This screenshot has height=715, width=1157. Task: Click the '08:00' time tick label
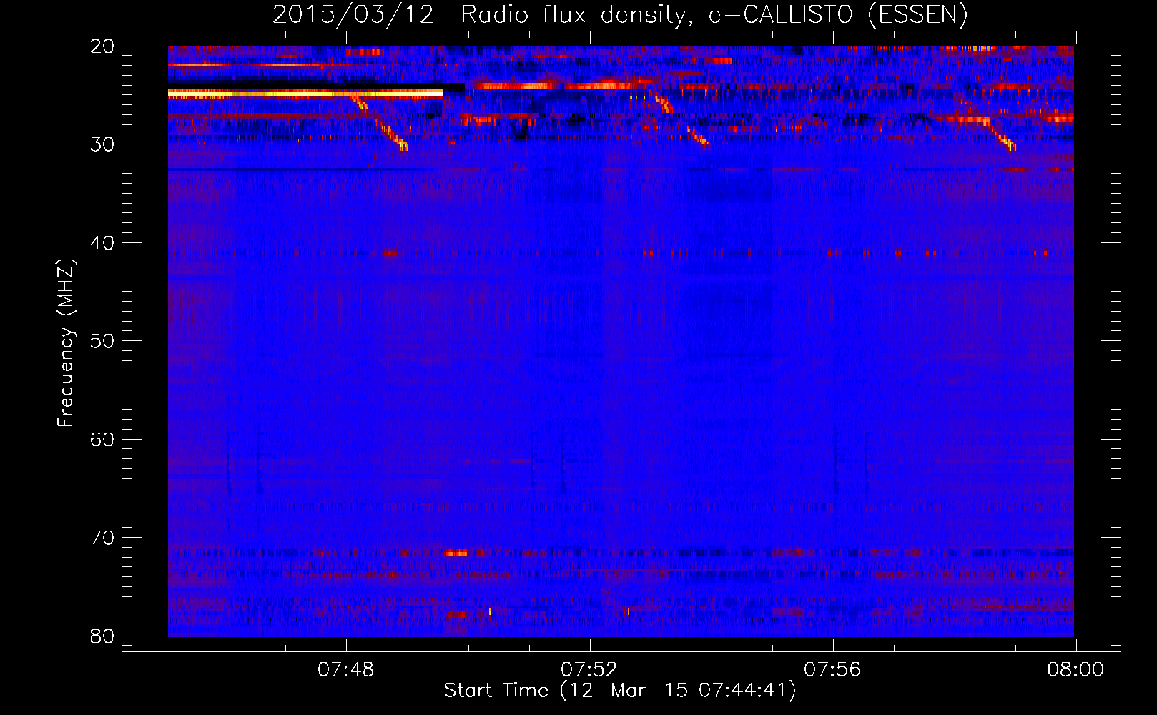[x=1075, y=670]
